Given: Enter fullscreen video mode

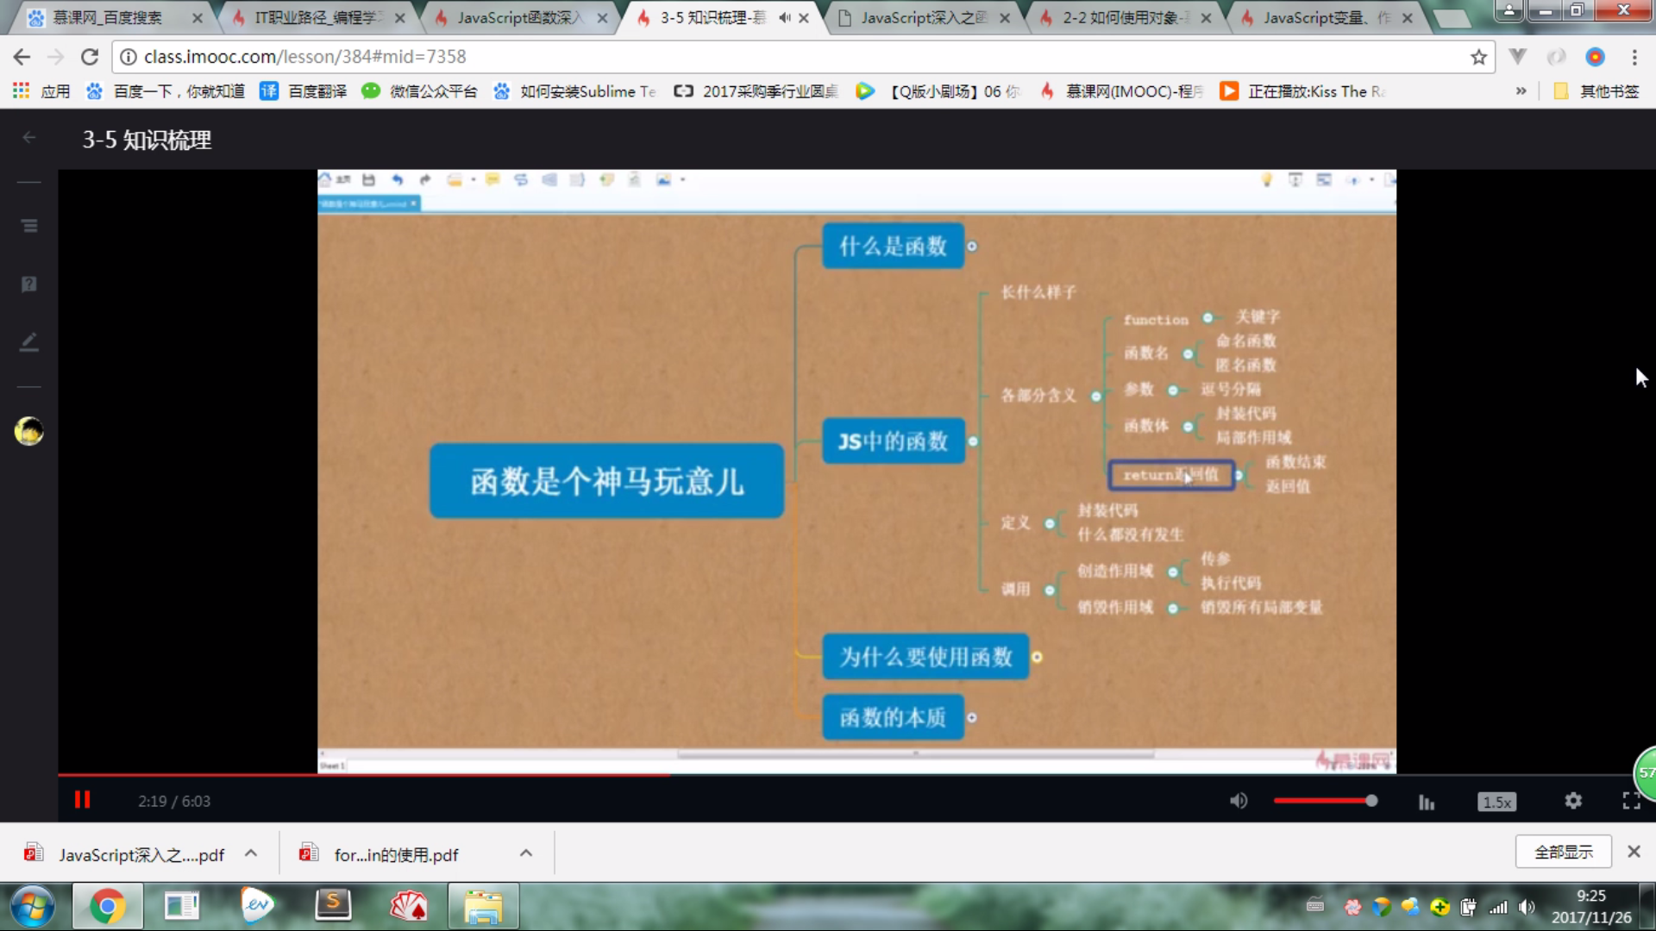Looking at the screenshot, I should tap(1630, 801).
